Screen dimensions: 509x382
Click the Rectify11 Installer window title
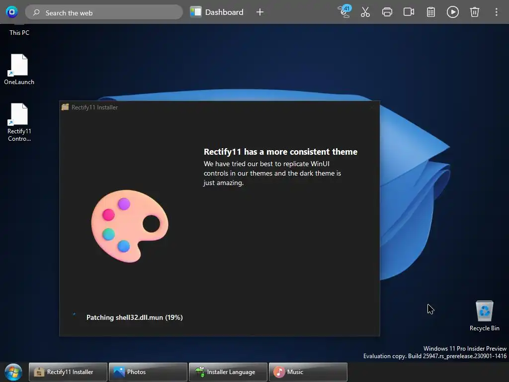click(x=94, y=107)
